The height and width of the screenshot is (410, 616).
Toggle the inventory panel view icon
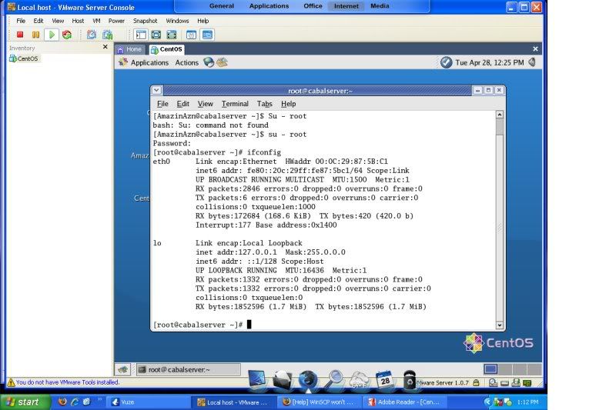point(140,35)
